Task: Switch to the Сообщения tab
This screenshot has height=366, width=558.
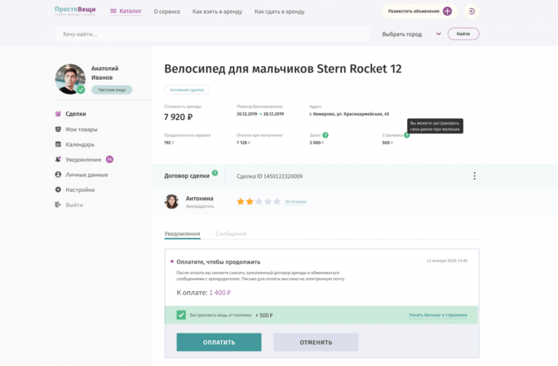Action: click(231, 234)
